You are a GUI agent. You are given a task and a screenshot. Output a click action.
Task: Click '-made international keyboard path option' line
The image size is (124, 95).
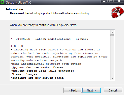pos(46,64)
